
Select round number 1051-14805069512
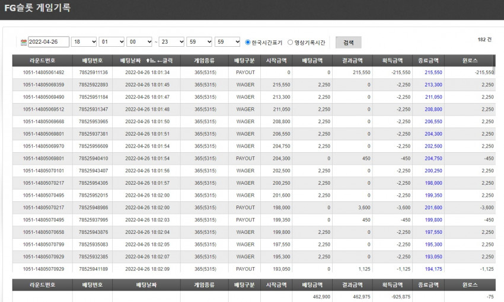(x=43, y=109)
